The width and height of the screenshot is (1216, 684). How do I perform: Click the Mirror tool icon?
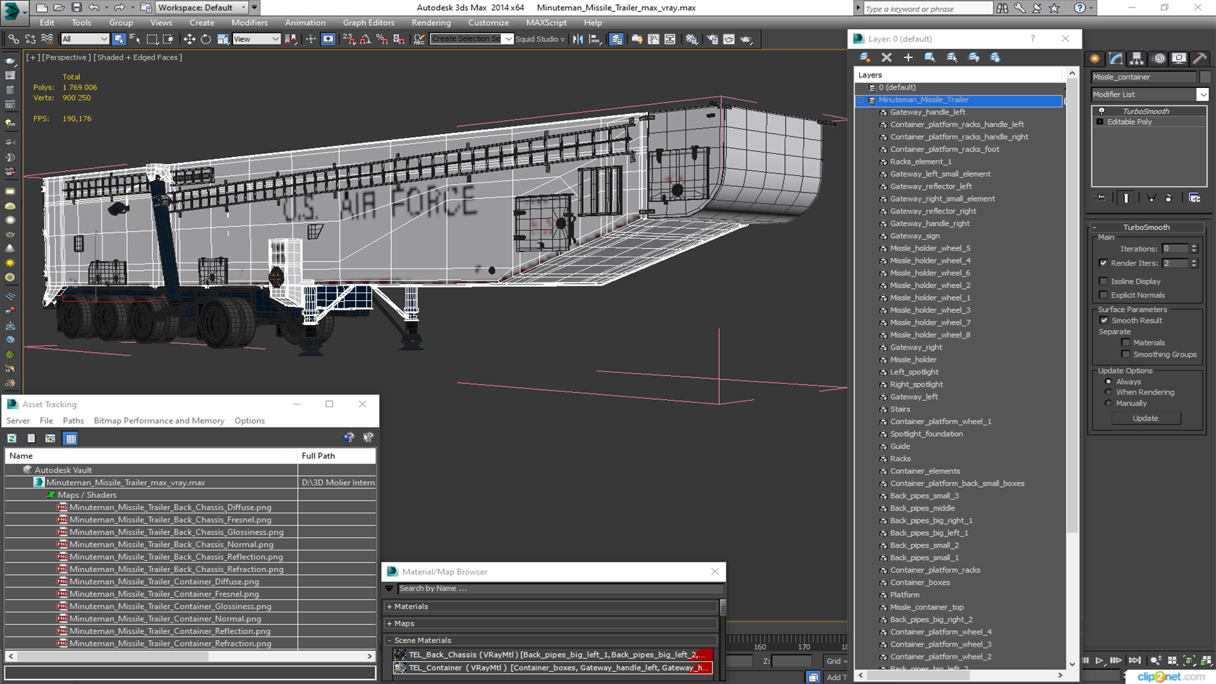tap(578, 39)
